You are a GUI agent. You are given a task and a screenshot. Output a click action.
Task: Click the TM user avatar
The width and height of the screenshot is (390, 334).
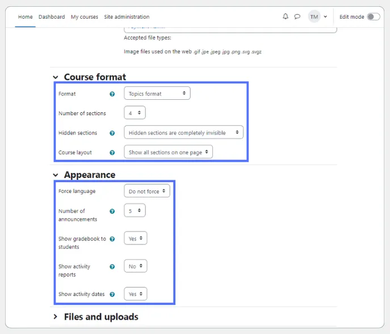314,16
